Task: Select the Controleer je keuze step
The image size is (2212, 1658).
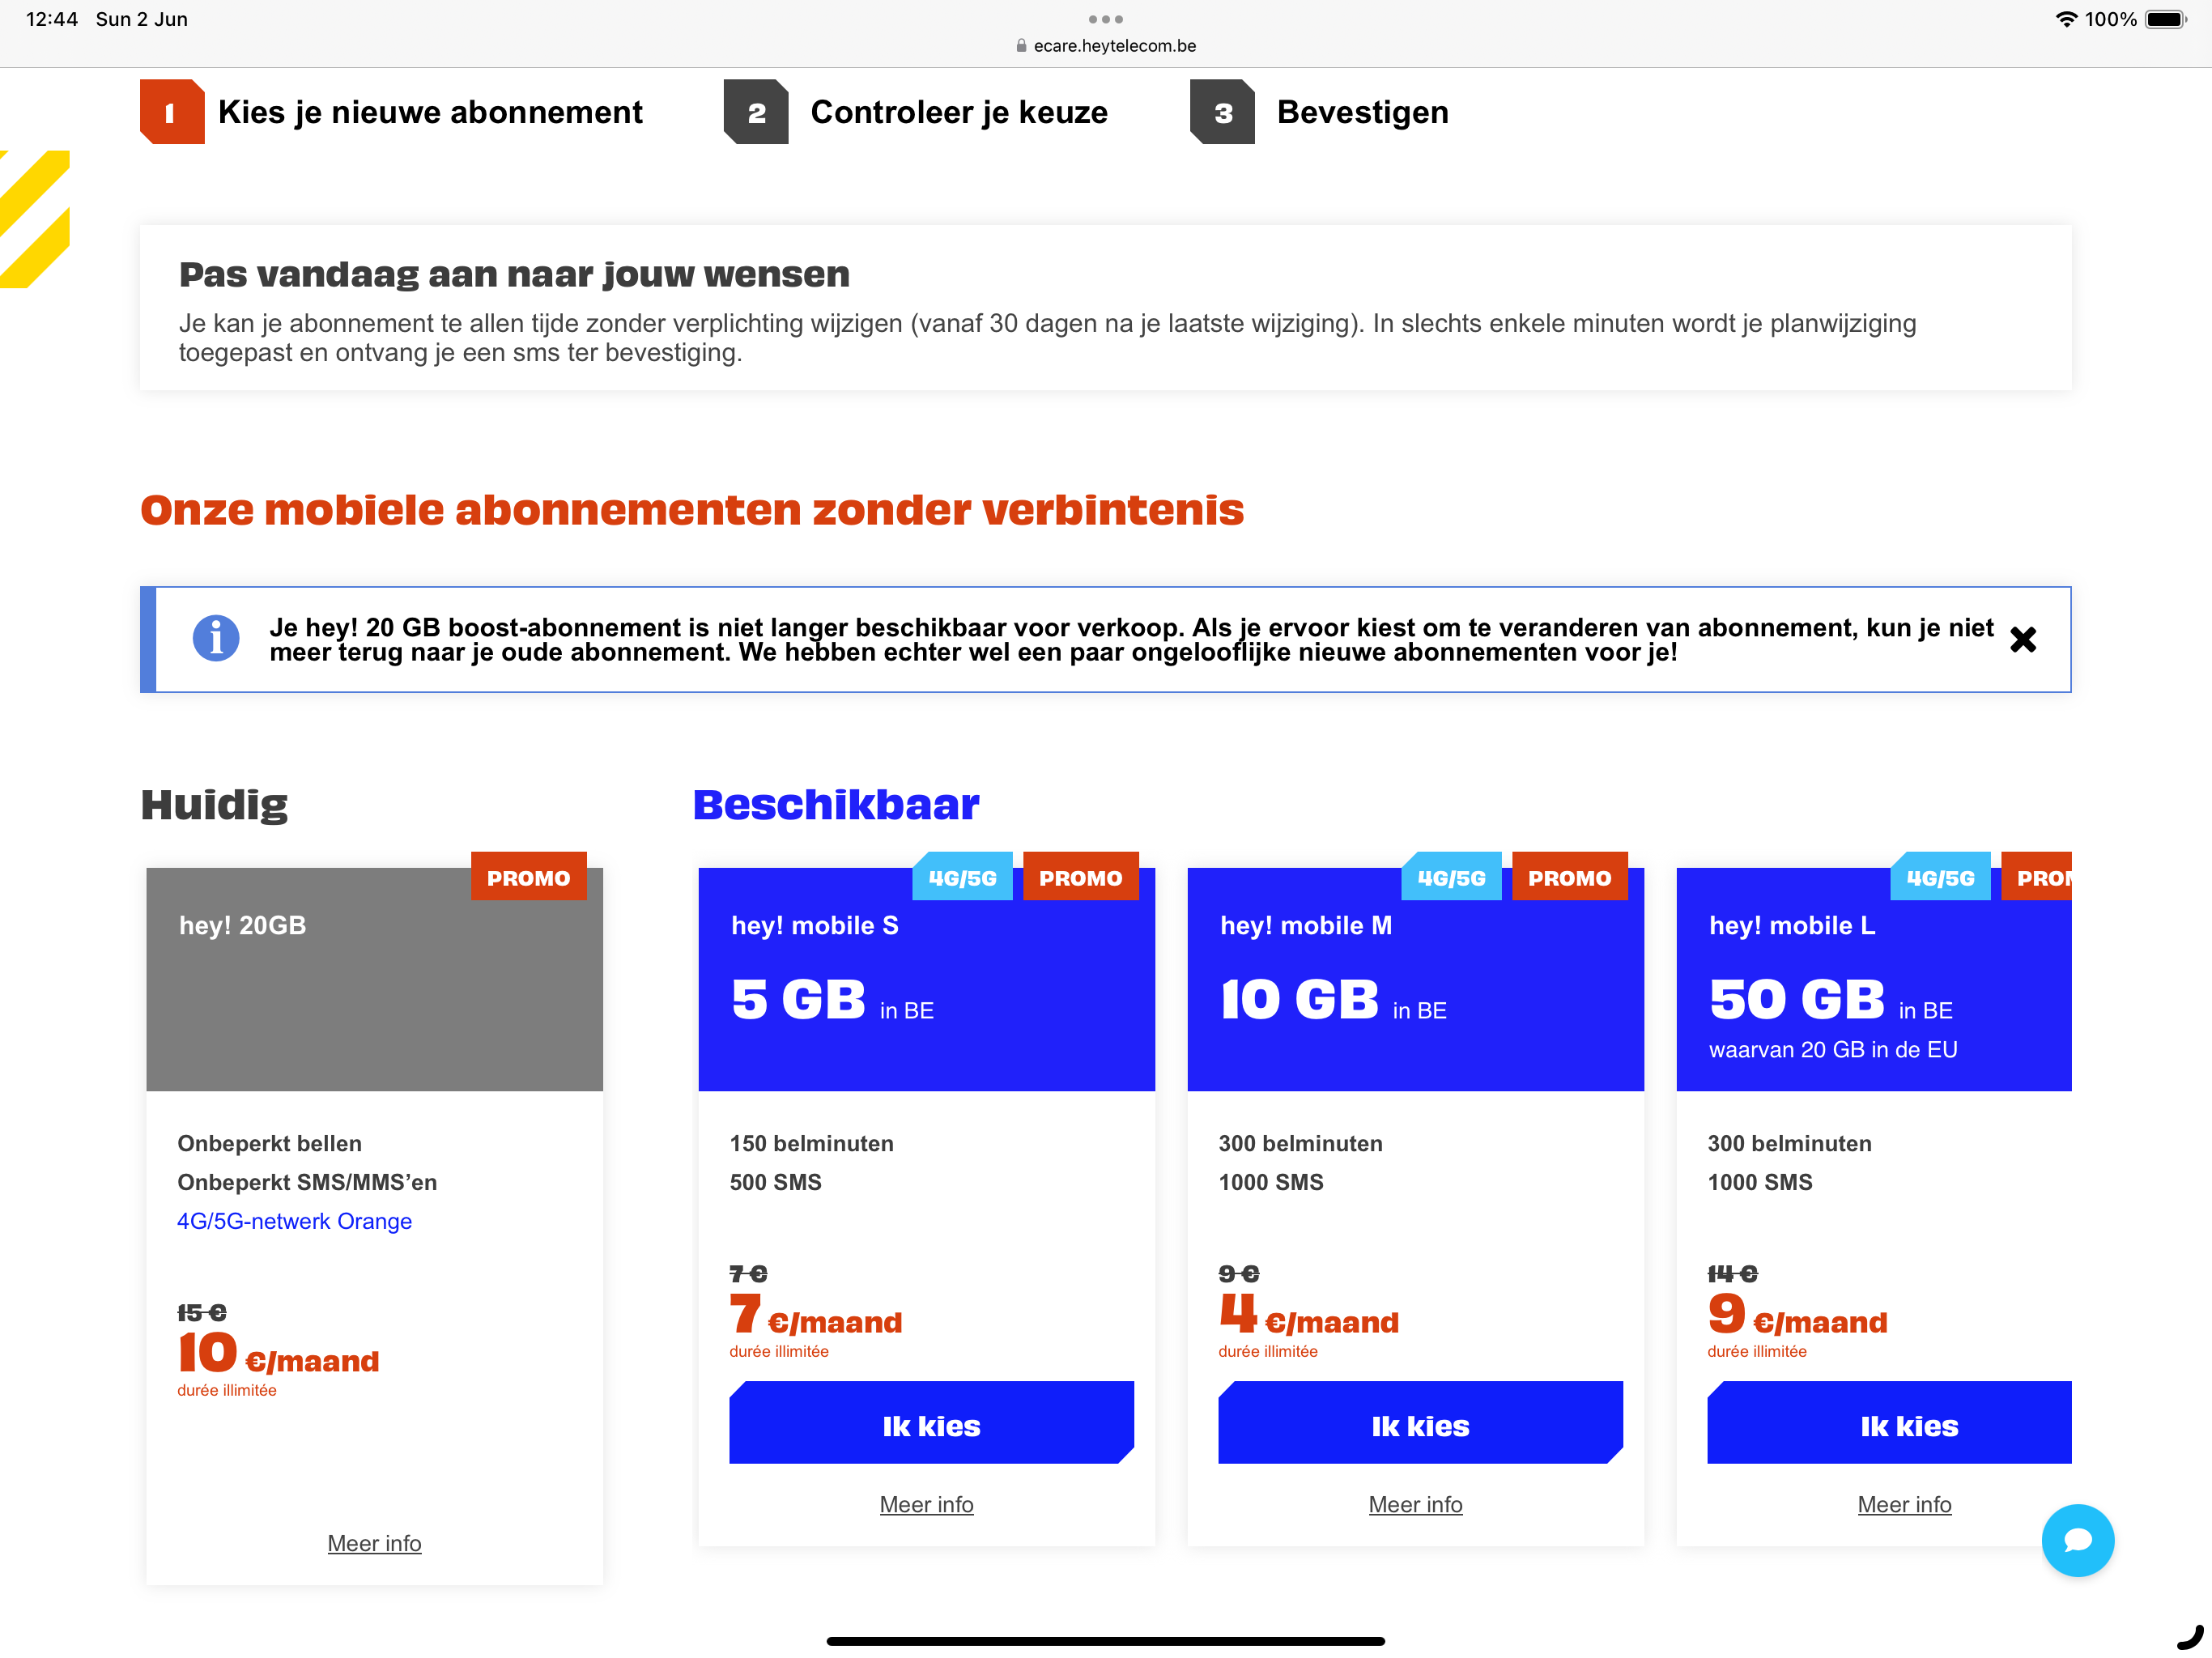Action: tap(958, 112)
